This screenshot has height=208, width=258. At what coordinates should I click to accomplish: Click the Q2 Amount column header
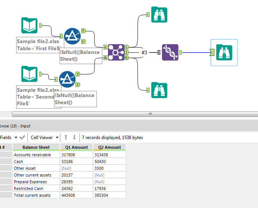tap(109, 147)
